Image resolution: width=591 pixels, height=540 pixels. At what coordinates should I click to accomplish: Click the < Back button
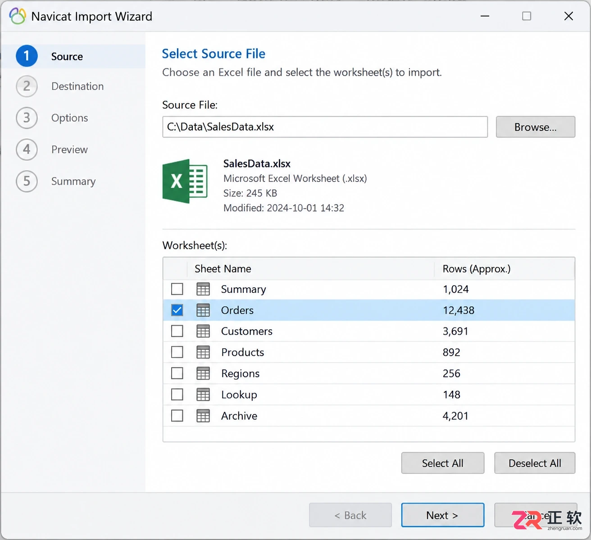click(350, 515)
